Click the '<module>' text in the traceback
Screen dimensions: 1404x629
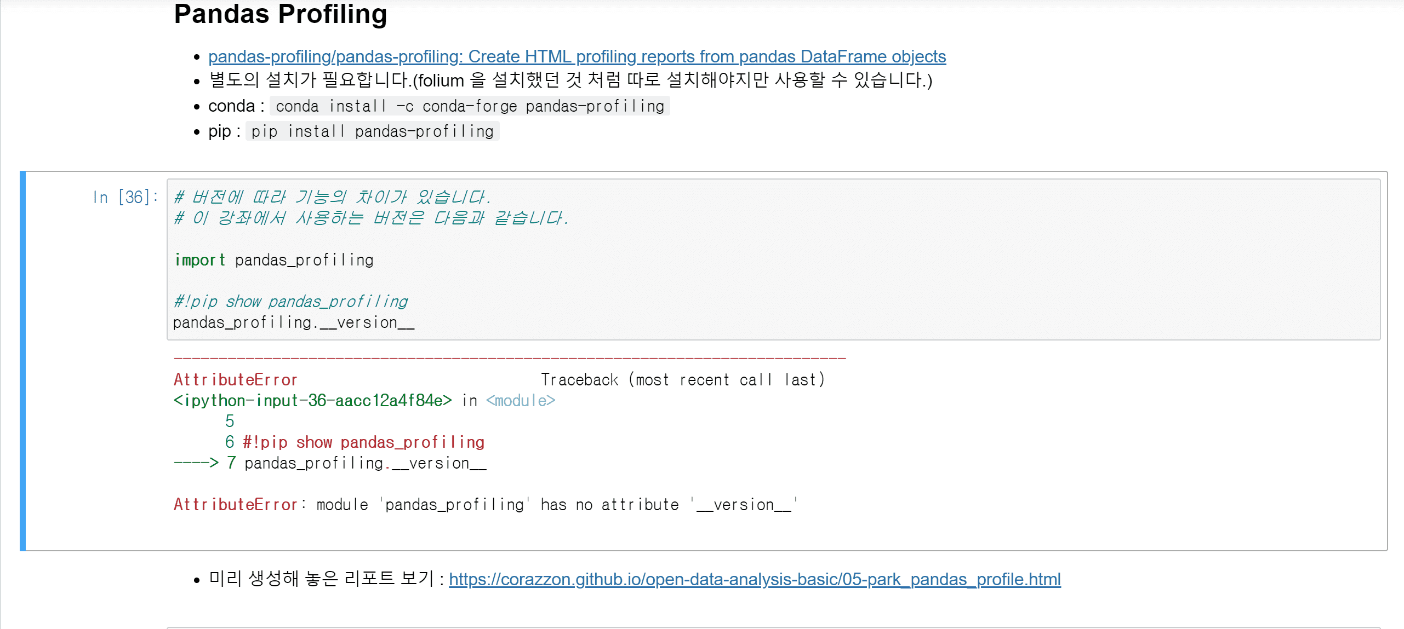tap(520, 401)
